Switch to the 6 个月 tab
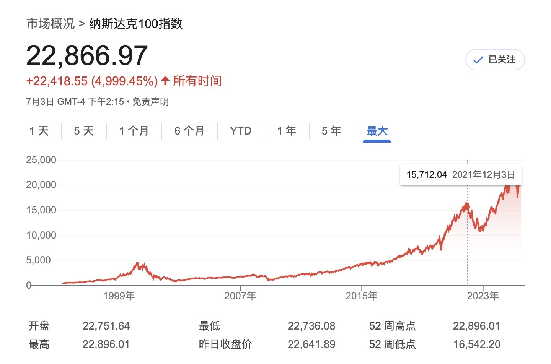 point(189,131)
